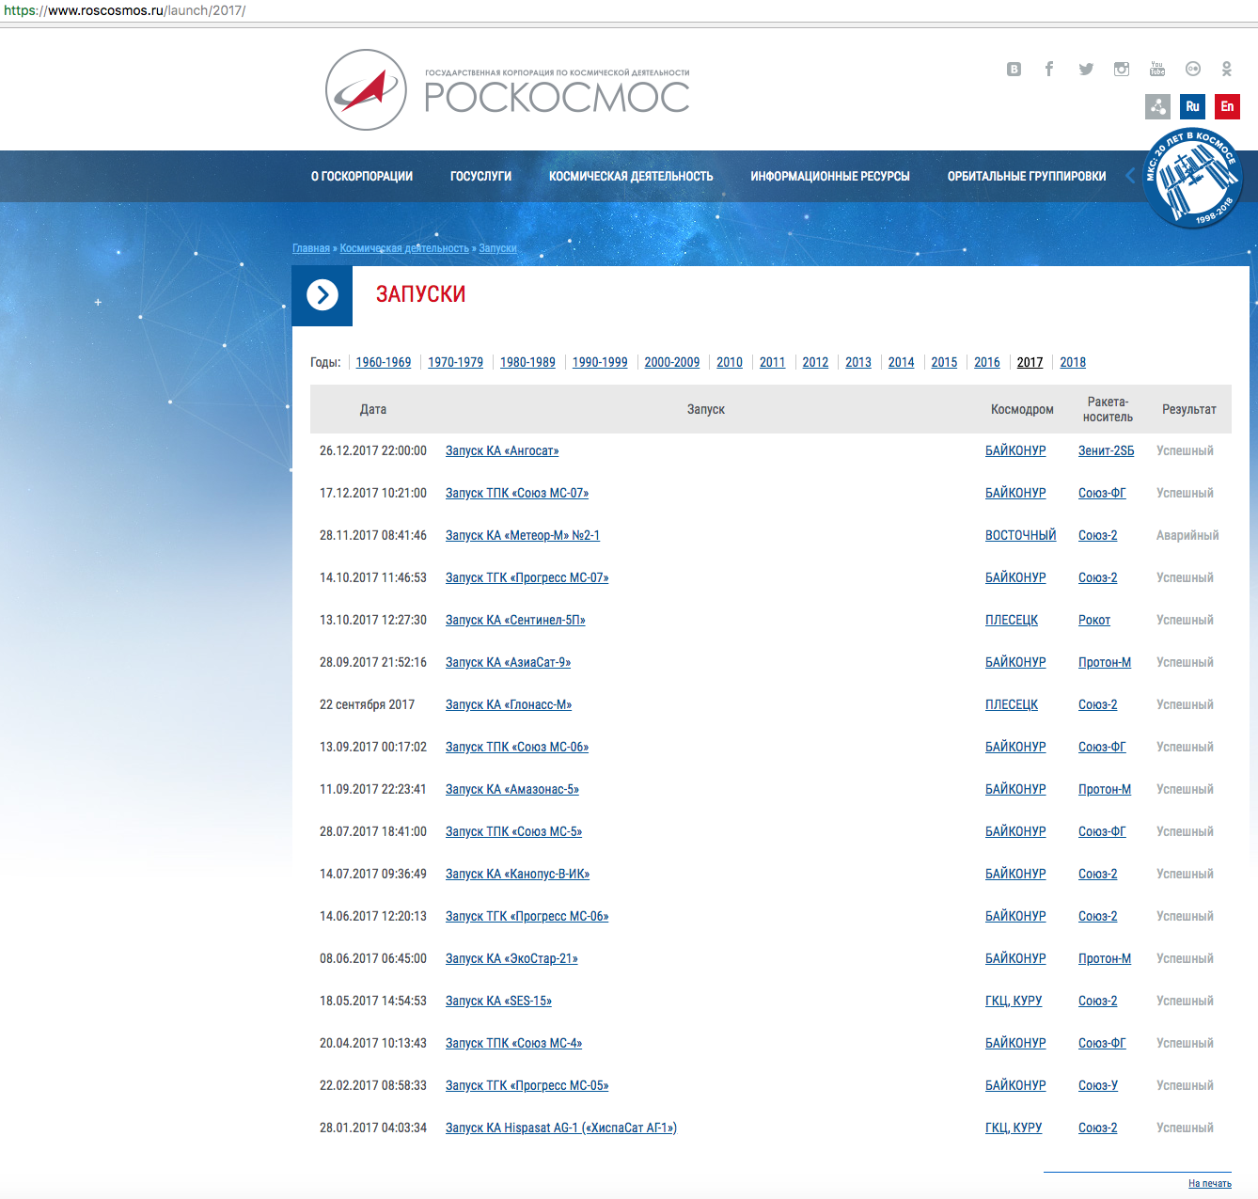Open the КОСМИЧЕСКАЯ ДЕЯТЕЛЬНОСТЬ menu

631,176
